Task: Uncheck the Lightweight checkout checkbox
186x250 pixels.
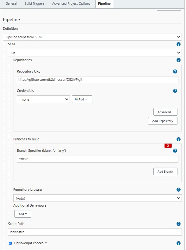Action: 10,243
